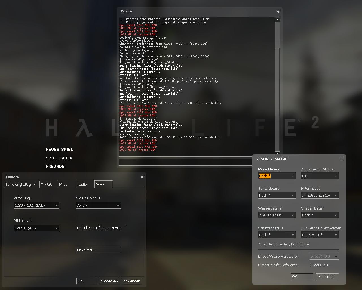This screenshot has height=290, width=362.
Task: Expand the Wasserdetails dropdown
Action: (277, 215)
